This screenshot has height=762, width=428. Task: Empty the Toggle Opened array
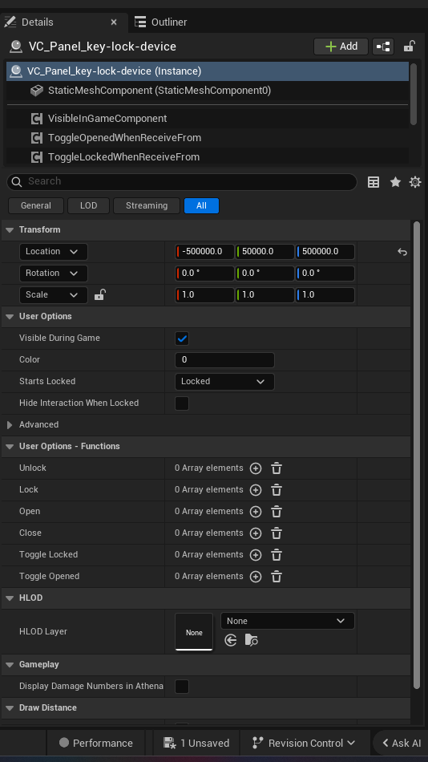[x=277, y=577]
